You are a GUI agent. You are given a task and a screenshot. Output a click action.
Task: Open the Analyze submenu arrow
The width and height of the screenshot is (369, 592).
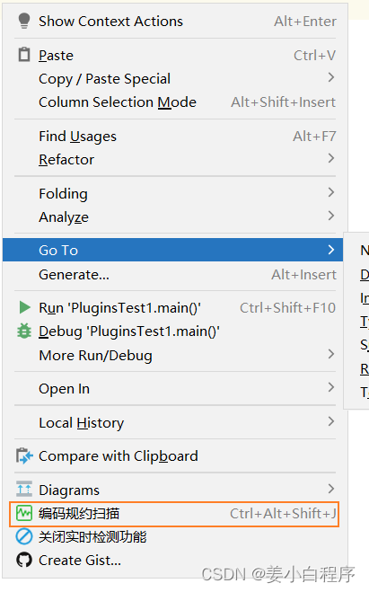[x=331, y=216]
